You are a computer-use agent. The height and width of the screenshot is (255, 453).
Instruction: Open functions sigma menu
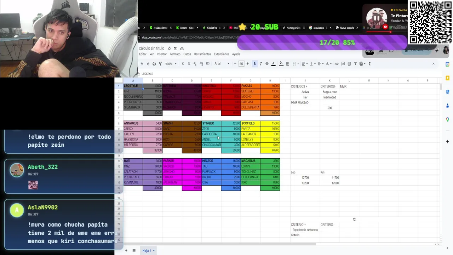pos(369,64)
